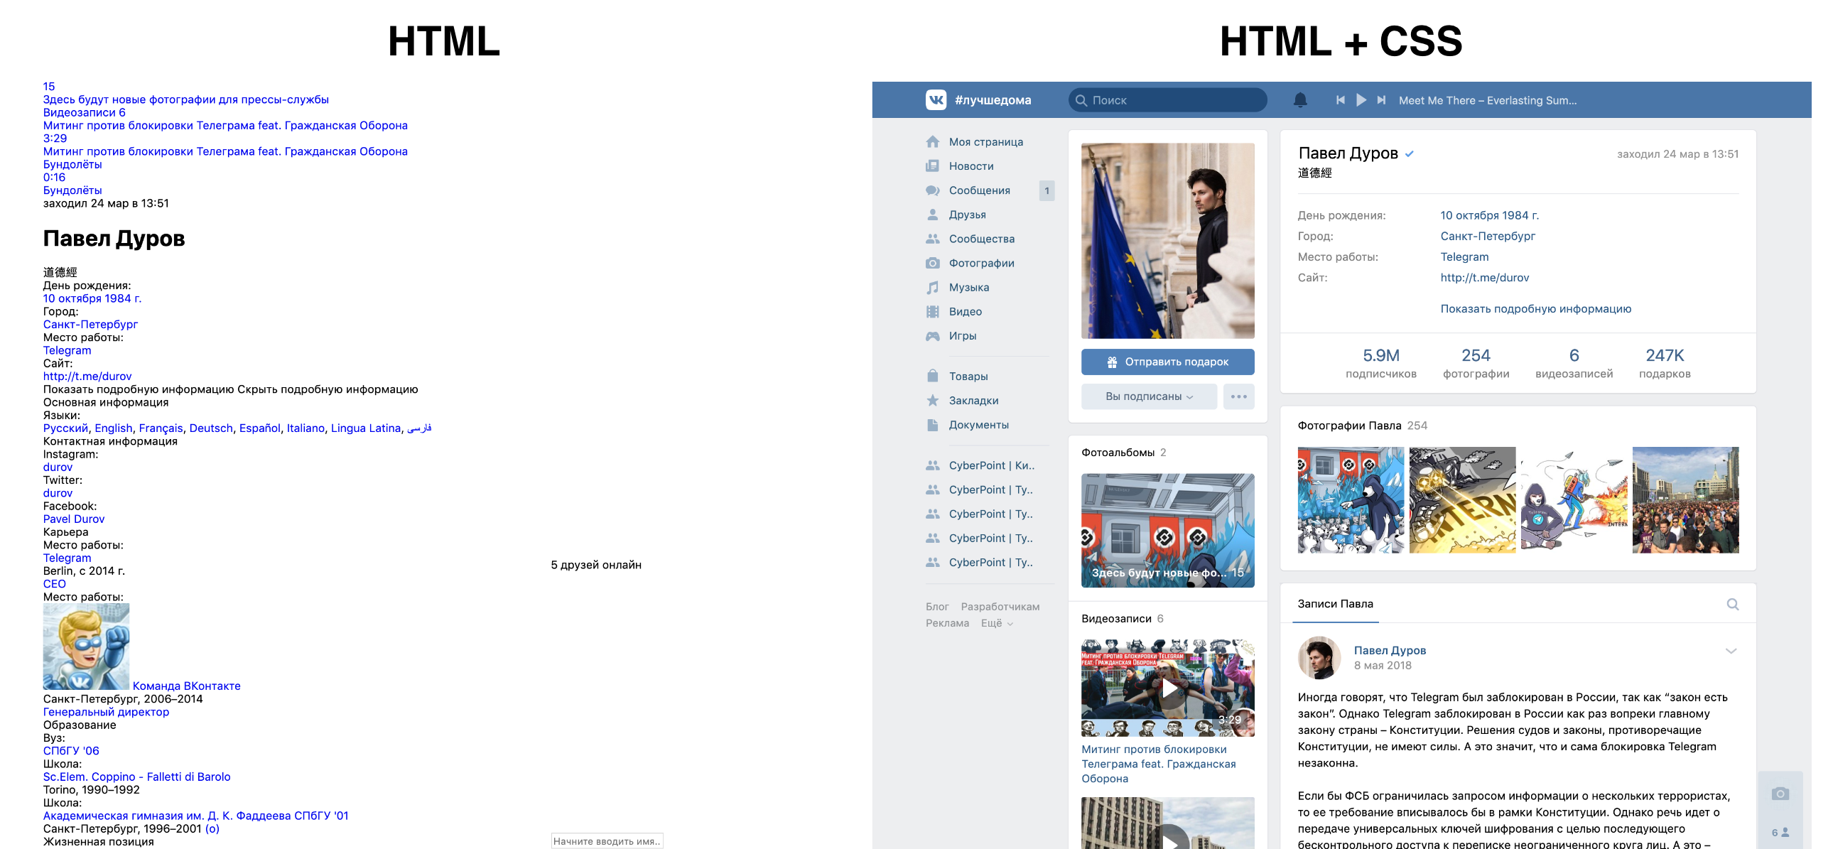Click search icon in Записи Павла header
1833x849 pixels.
pyautogui.click(x=1733, y=604)
